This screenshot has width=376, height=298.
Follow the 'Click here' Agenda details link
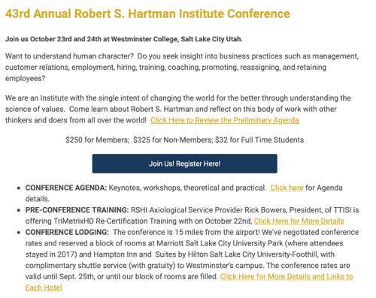coord(287,188)
